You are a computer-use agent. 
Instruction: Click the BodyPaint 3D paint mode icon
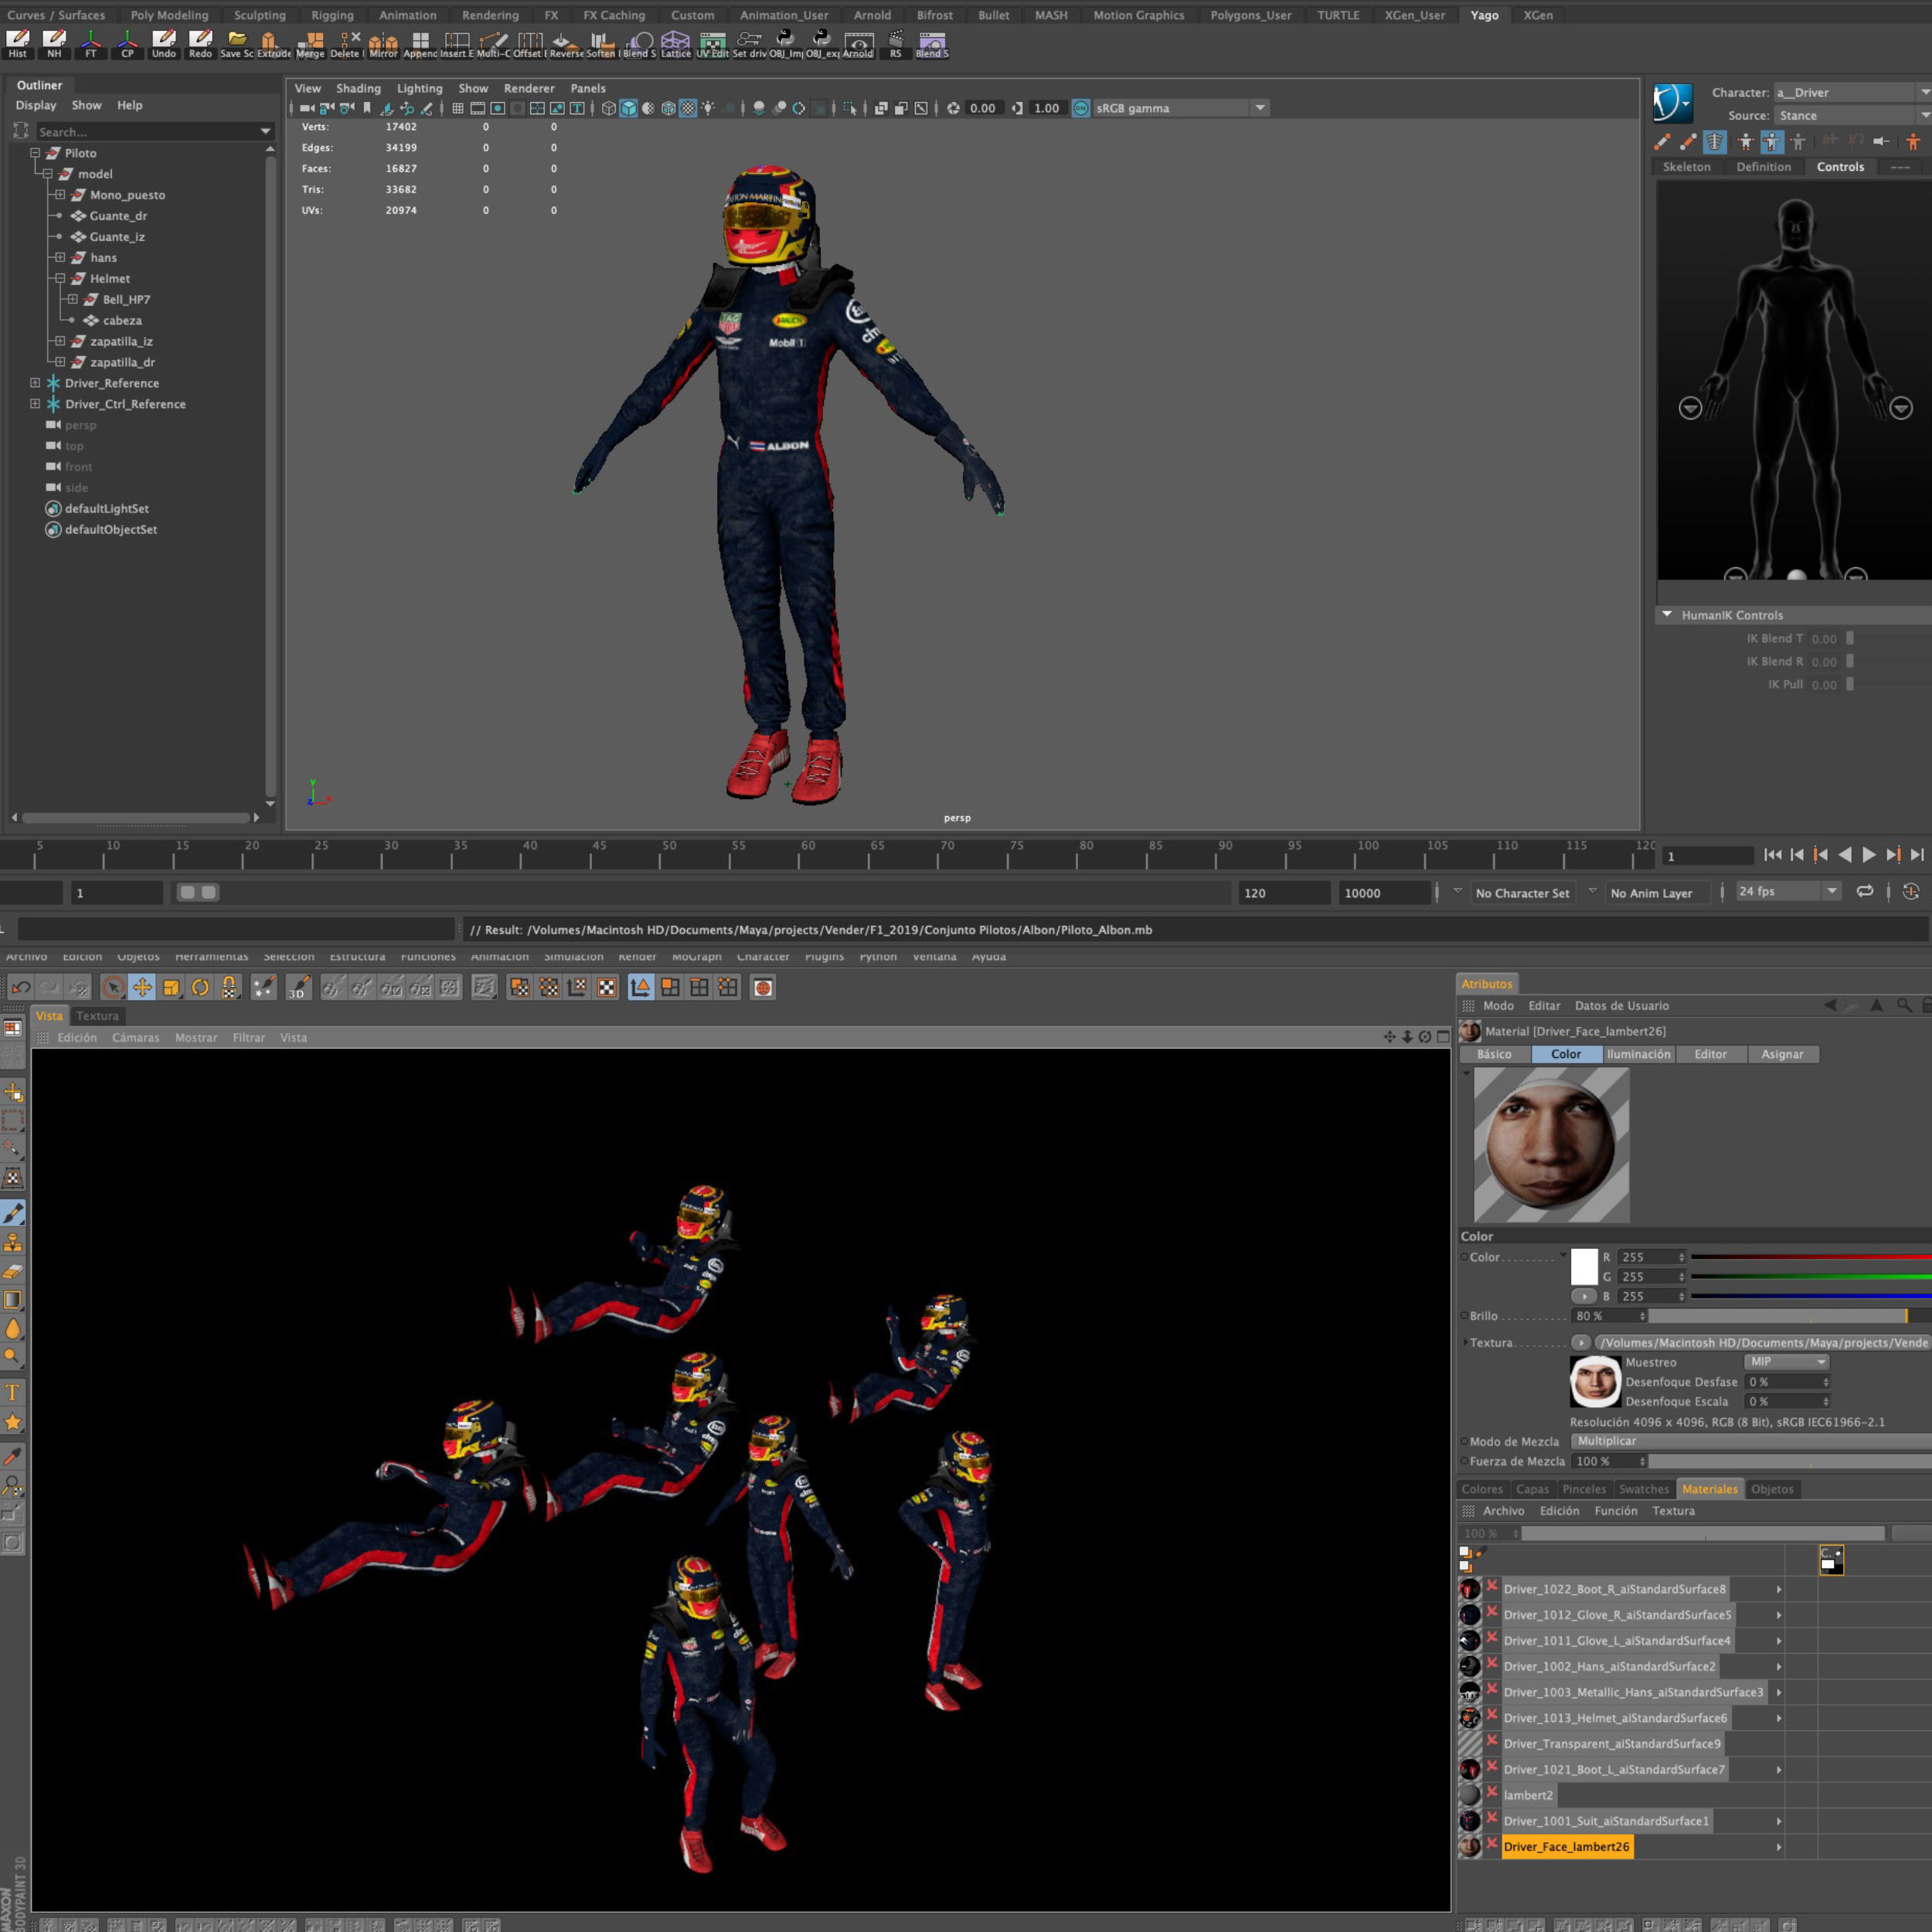click(298, 987)
